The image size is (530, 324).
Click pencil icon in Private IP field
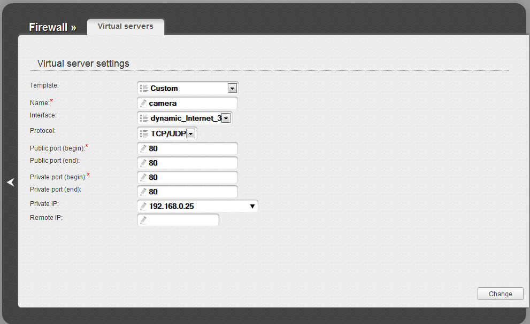[143, 206]
